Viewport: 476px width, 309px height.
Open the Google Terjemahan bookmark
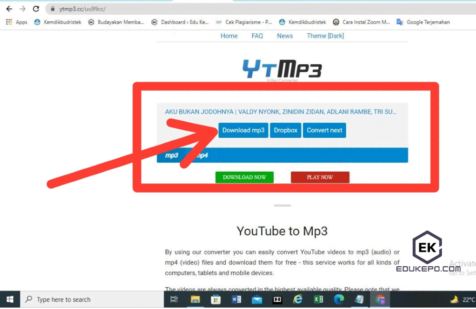pos(423,22)
